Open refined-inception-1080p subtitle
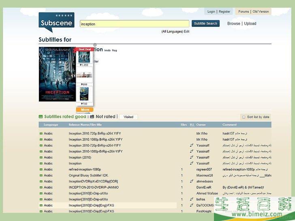Screen dimensions: 295x221 pos(85,170)
